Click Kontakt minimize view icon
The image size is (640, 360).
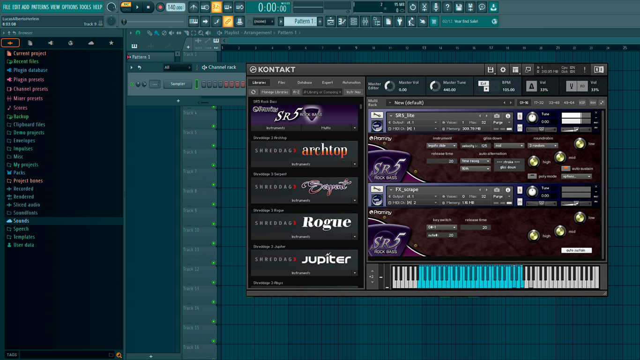point(528,70)
